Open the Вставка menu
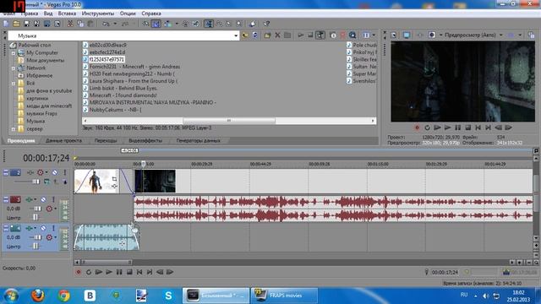541x304 pixels. [67, 14]
